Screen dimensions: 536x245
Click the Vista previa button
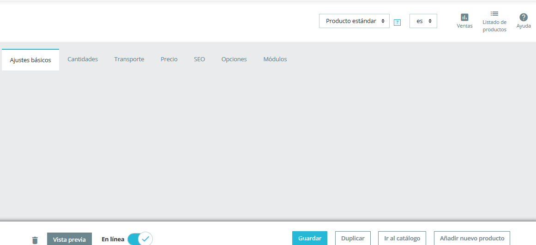[x=69, y=239]
